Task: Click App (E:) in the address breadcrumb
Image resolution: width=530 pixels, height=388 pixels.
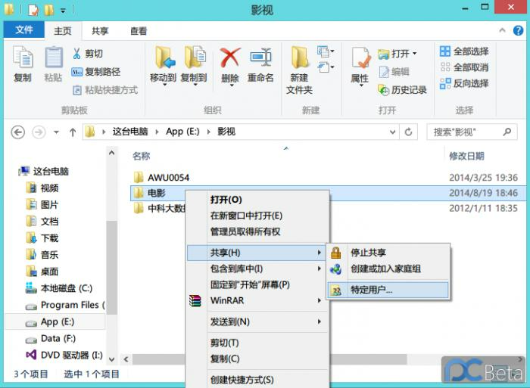Action: point(182,132)
